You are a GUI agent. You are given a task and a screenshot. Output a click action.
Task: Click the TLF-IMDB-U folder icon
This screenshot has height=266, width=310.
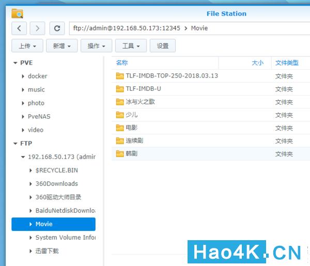point(120,89)
